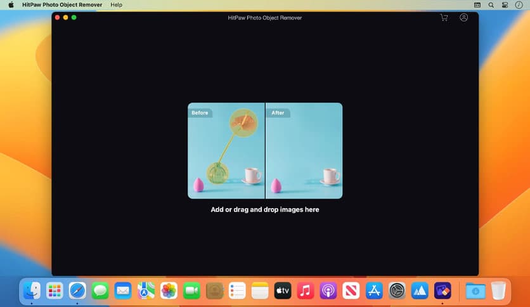
Task: Open HitPaw Photo Object Remover menu
Action: tap(62, 4)
